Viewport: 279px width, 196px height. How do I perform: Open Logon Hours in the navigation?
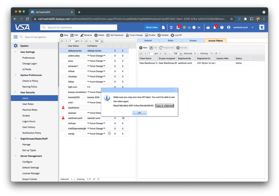29,121
